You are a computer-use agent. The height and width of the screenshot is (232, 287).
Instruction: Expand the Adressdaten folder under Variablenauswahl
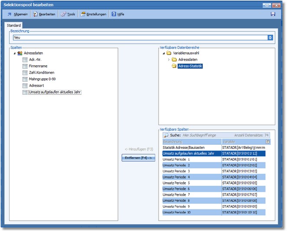coord(169,60)
